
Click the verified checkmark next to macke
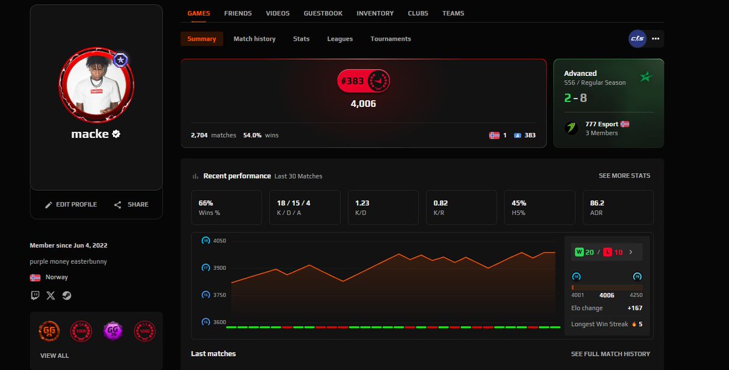pos(116,134)
